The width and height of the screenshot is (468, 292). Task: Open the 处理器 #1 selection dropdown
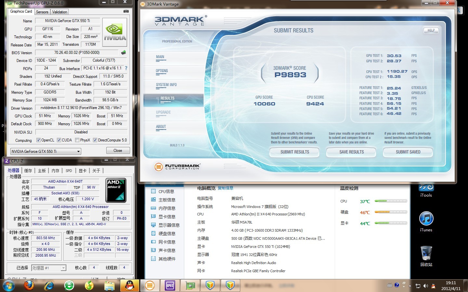coord(63,268)
